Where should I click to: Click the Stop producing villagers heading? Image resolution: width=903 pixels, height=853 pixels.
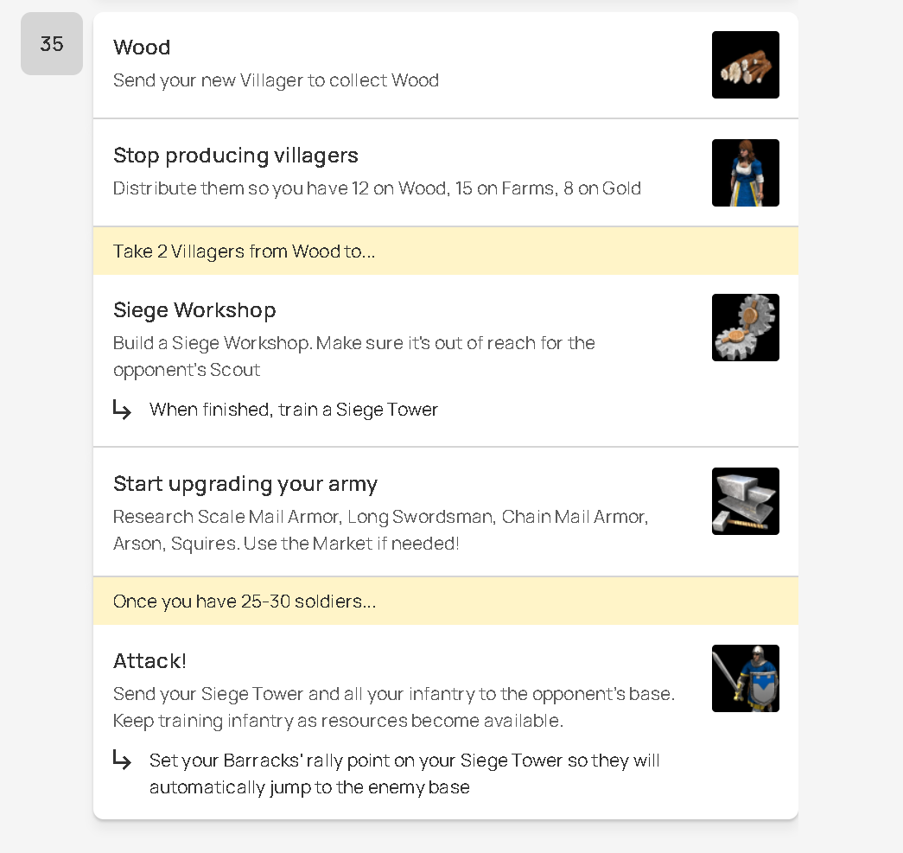pyautogui.click(x=236, y=156)
